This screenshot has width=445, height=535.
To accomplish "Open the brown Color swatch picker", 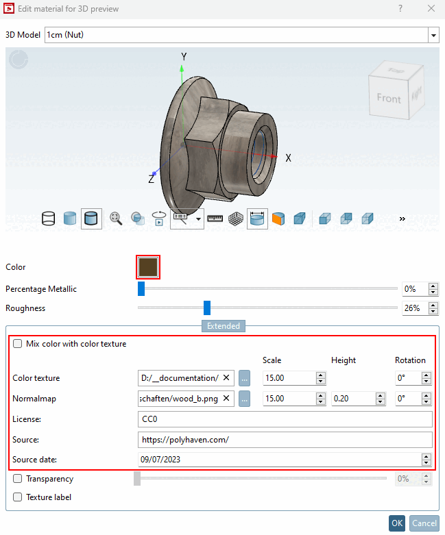I will (x=148, y=267).
